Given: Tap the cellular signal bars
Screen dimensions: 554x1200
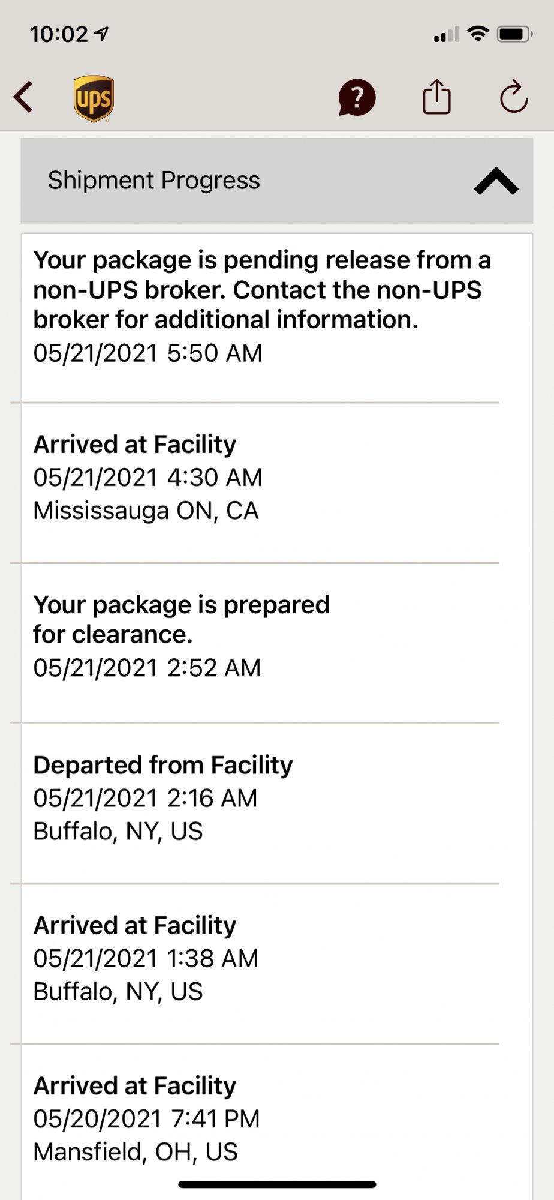Looking at the screenshot, I should coord(447,35).
